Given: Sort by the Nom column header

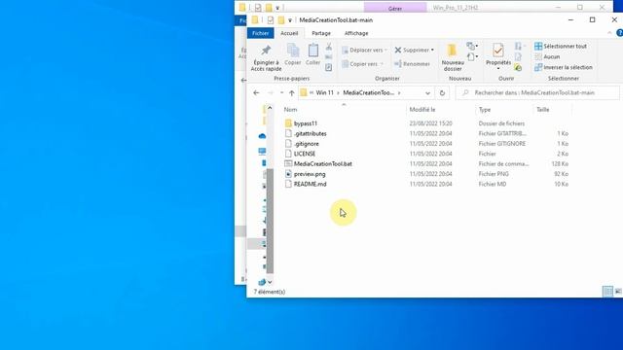Looking at the screenshot, I should click(290, 110).
